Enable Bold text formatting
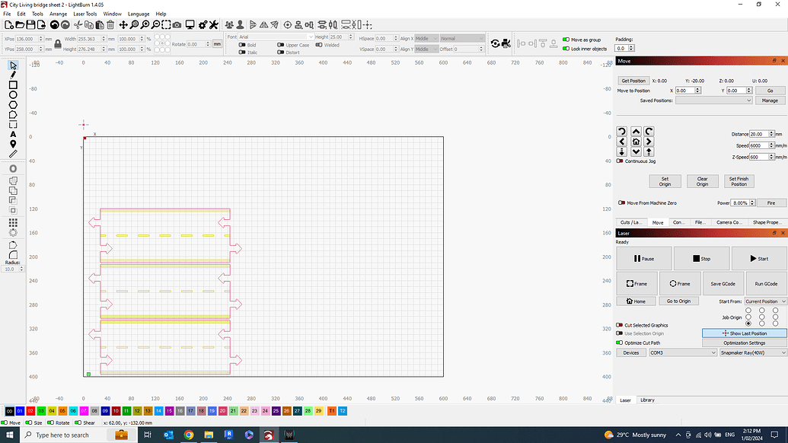Image resolution: width=788 pixels, height=443 pixels. [241, 44]
